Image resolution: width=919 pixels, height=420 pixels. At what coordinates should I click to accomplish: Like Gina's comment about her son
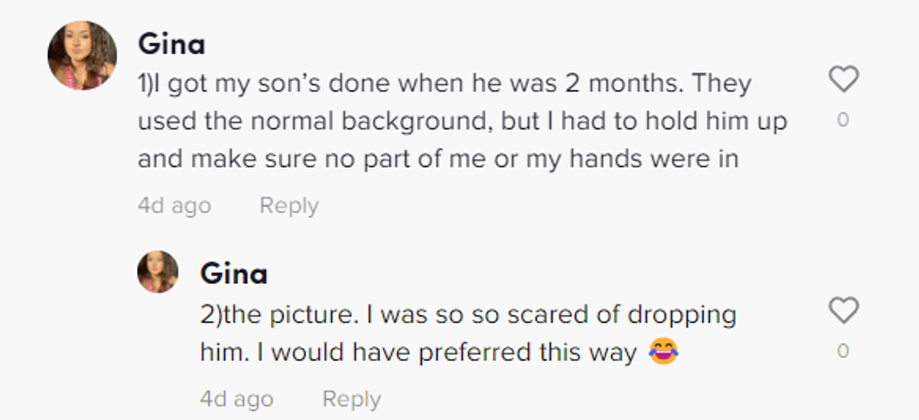[844, 80]
